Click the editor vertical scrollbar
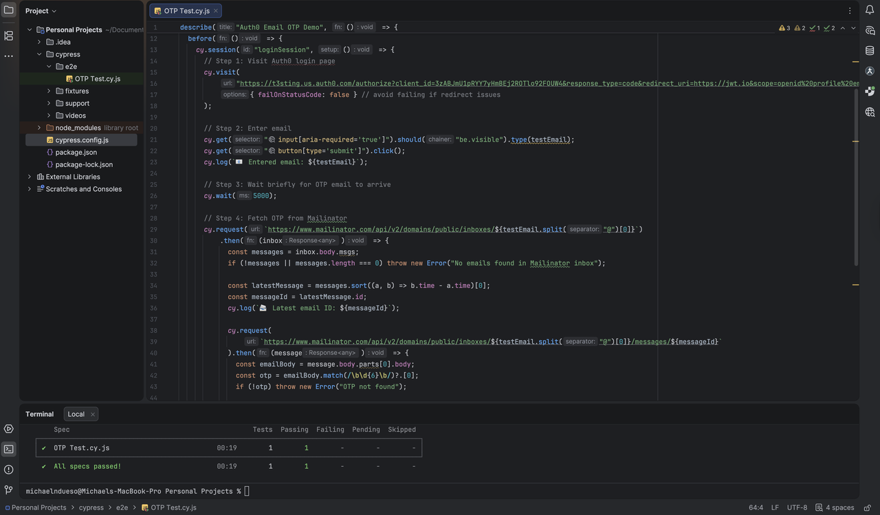 tap(856, 177)
